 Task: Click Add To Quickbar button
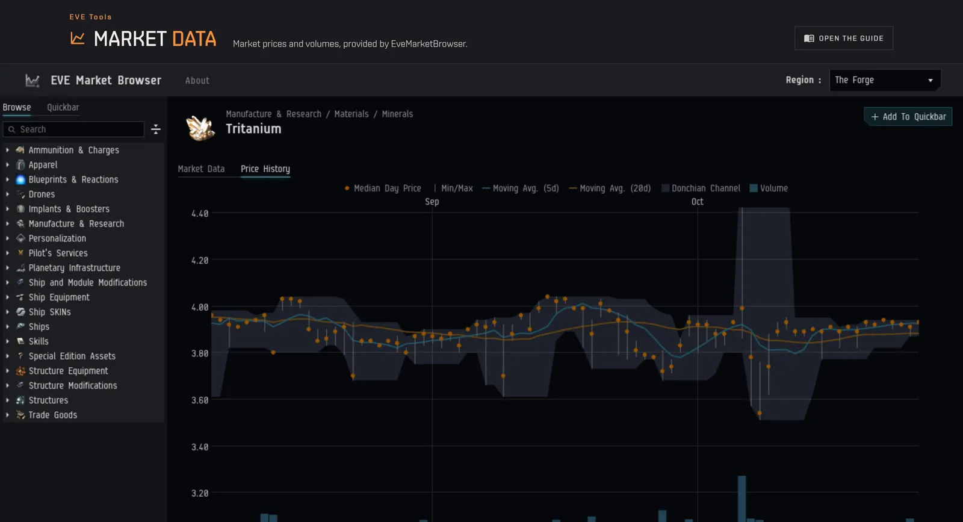[908, 117]
